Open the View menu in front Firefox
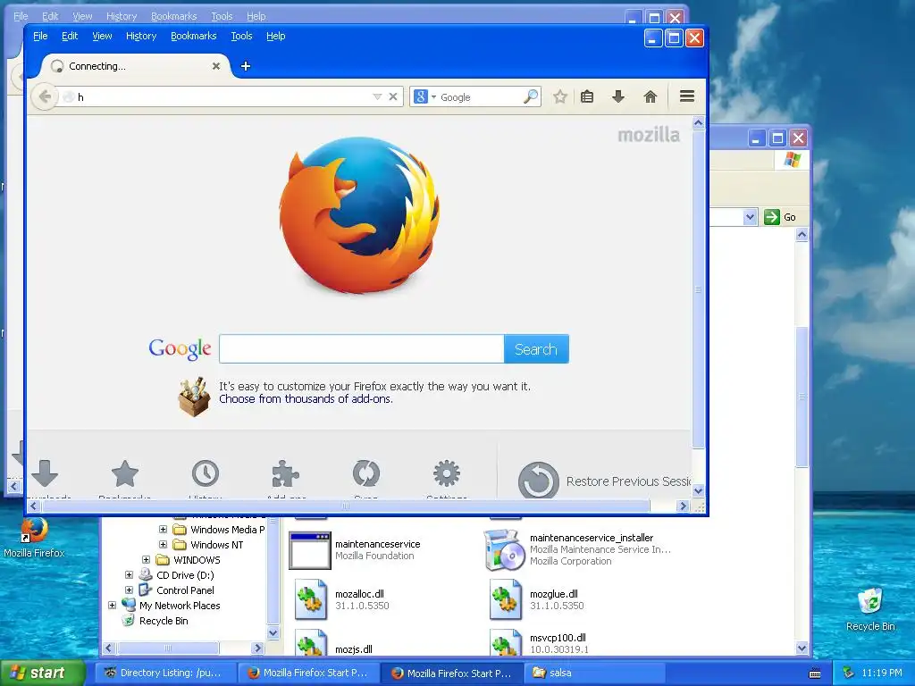 (x=102, y=36)
